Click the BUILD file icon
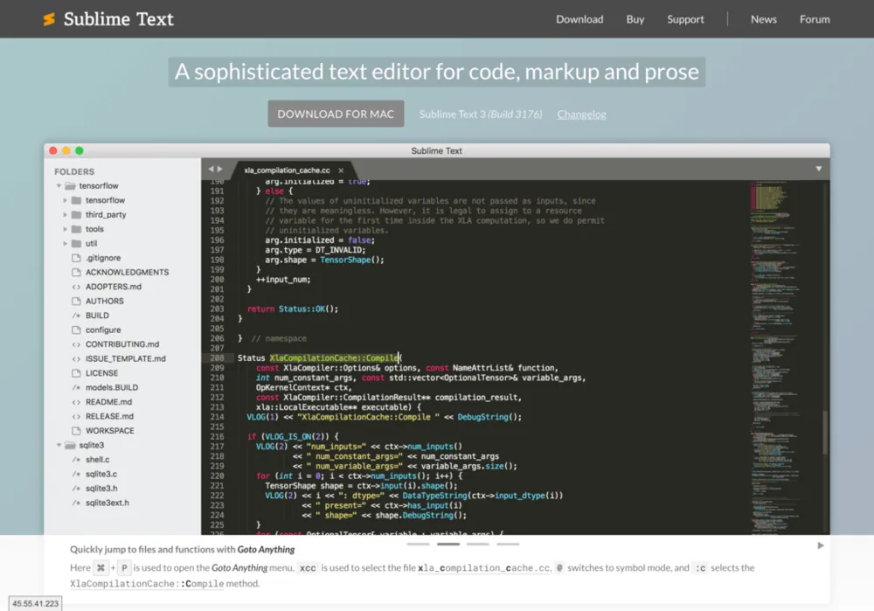874x611 pixels. click(x=76, y=316)
